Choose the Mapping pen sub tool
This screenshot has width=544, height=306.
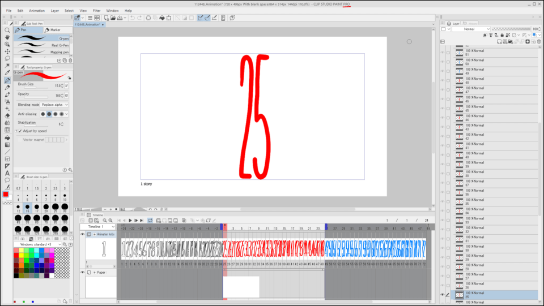pyautogui.click(x=41, y=52)
